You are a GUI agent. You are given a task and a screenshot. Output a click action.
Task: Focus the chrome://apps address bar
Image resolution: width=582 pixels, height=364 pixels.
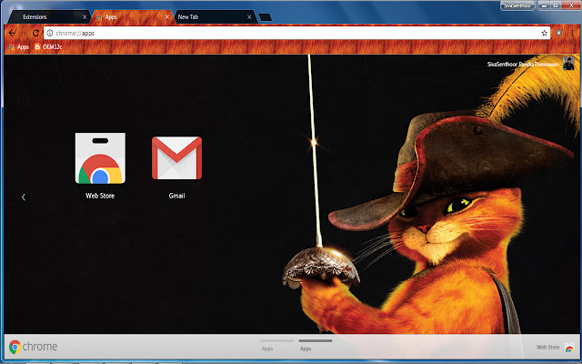tap(297, 33)
